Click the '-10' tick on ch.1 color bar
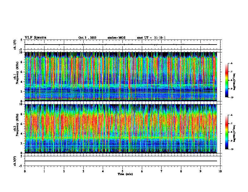Viewport: 248px width, 192px height. pyautogui.click(x=232, y=97)
